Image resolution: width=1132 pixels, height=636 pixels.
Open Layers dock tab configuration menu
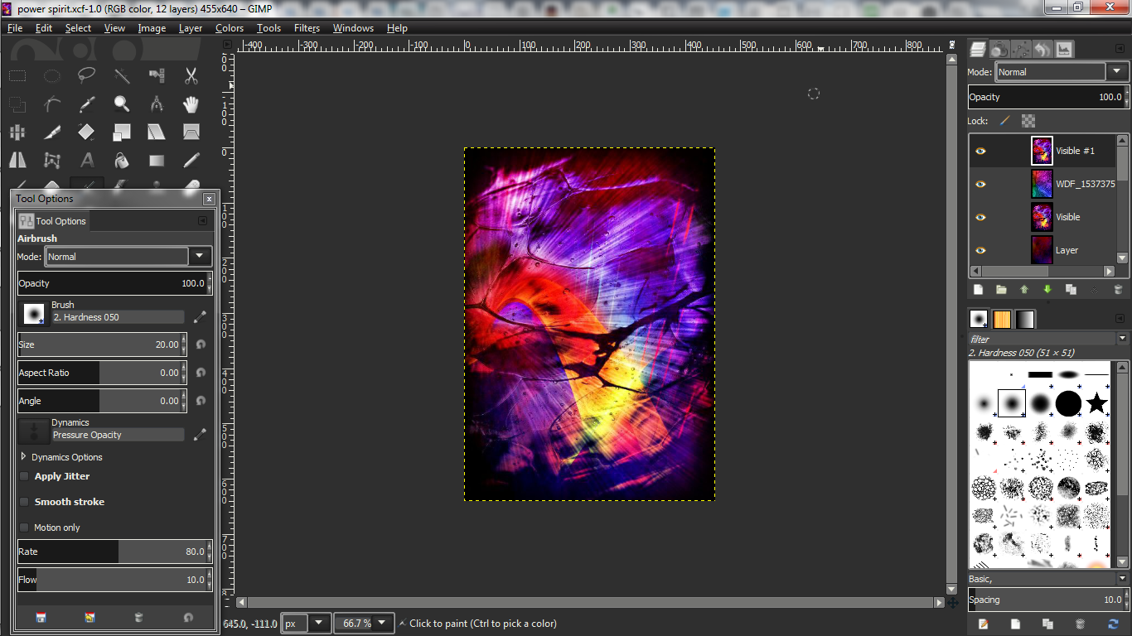click(1120, 50)
